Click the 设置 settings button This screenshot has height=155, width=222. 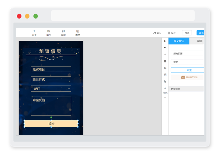[187, 70]
